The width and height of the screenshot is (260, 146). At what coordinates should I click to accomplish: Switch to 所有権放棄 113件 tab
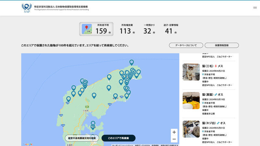pyautogui.click(x=127, y=29)
